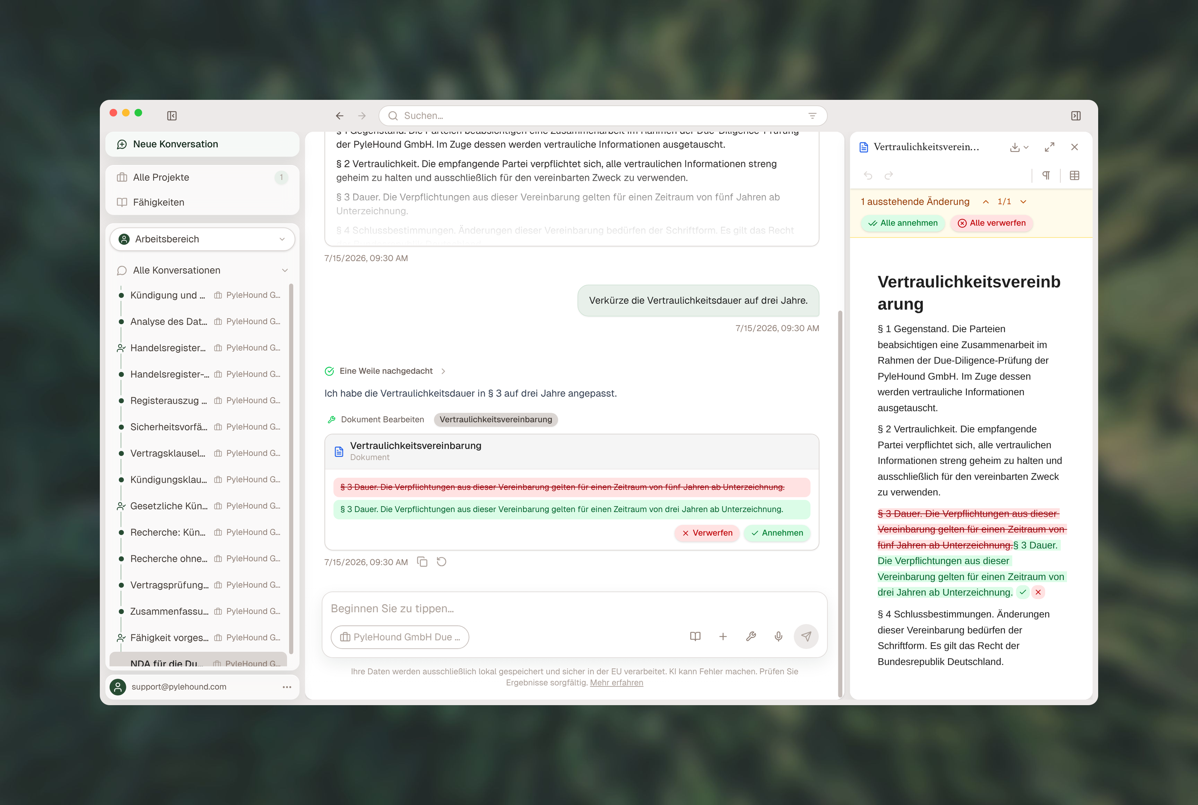The width and height of the screenshot is (1198, 805).
Task: Click the support@pylehound.com account
Action: 179,687
